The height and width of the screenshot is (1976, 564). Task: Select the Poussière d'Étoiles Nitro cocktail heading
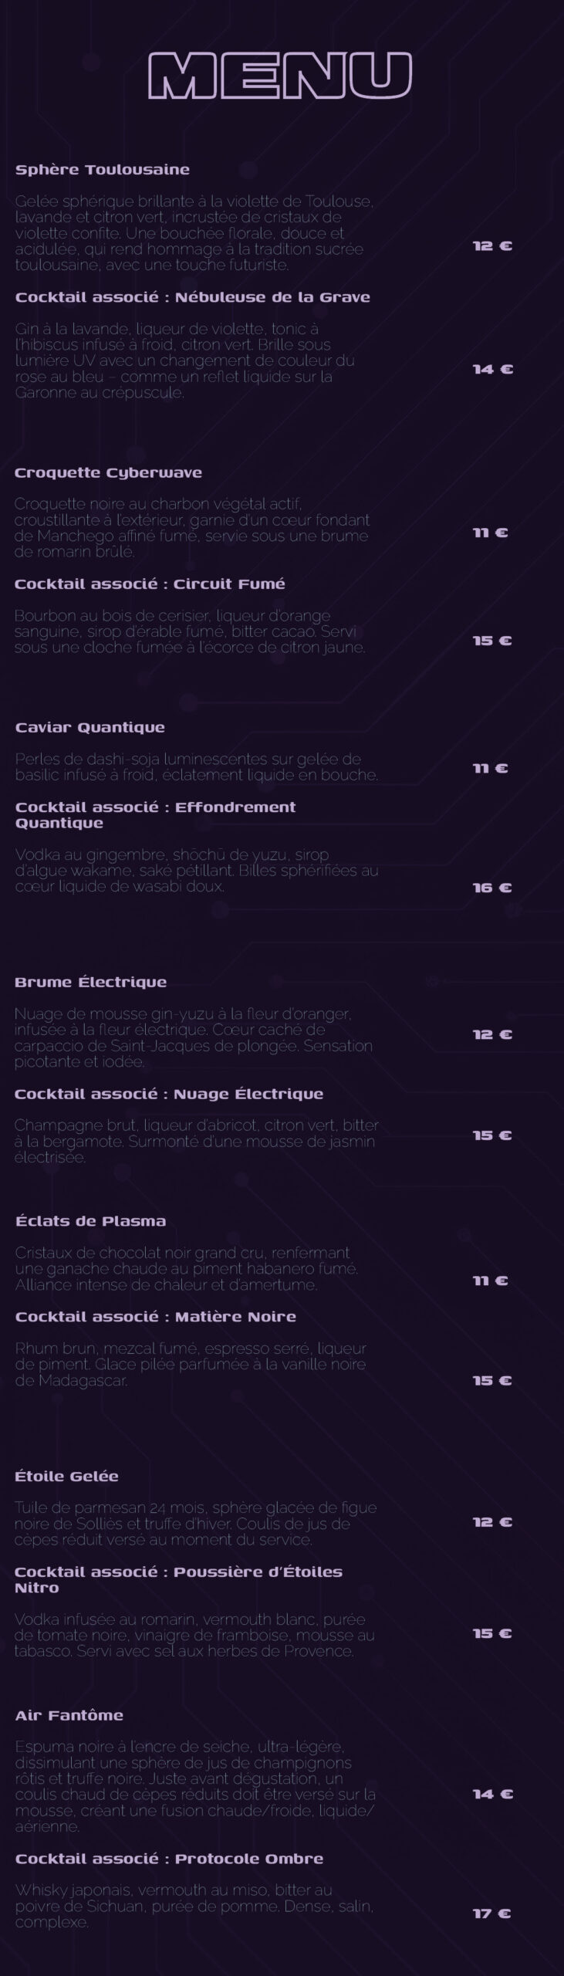(x=179, y=1579)
